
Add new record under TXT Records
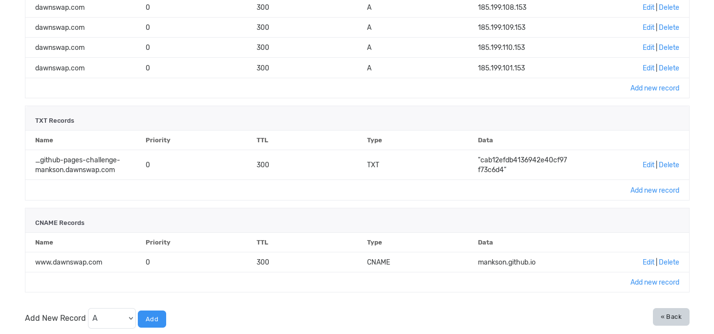(655, 190)
